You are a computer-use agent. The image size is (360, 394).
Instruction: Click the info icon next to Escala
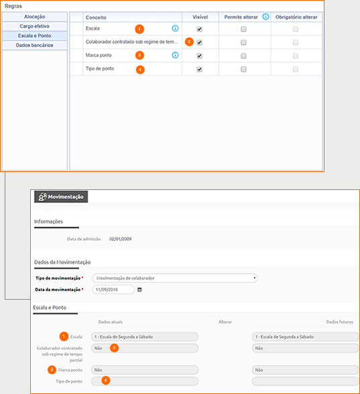pos(175,28)
